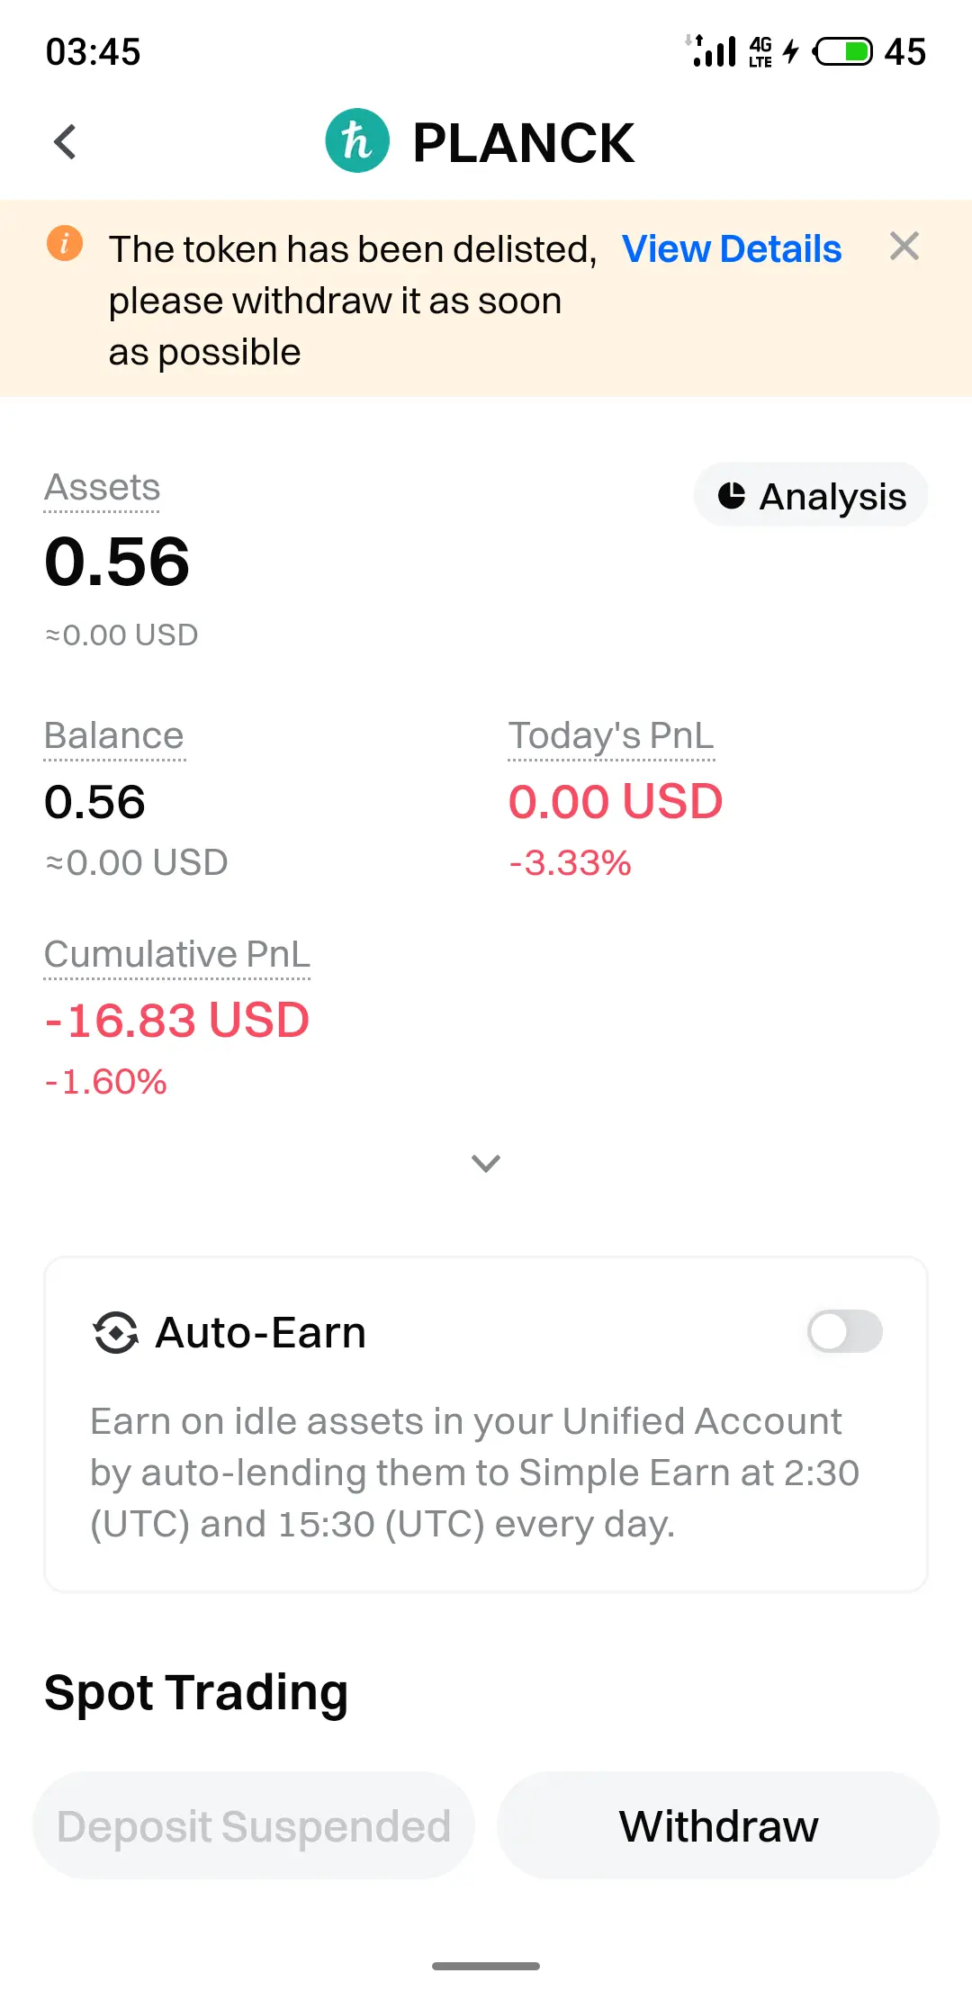Tap the bottom home gesture bar
The image size is (972, 2009).
[x=486, y=1967]
